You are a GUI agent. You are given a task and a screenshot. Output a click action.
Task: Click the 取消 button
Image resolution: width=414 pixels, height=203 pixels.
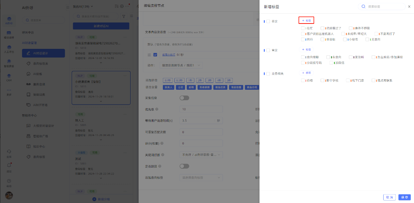click(389, 197)
